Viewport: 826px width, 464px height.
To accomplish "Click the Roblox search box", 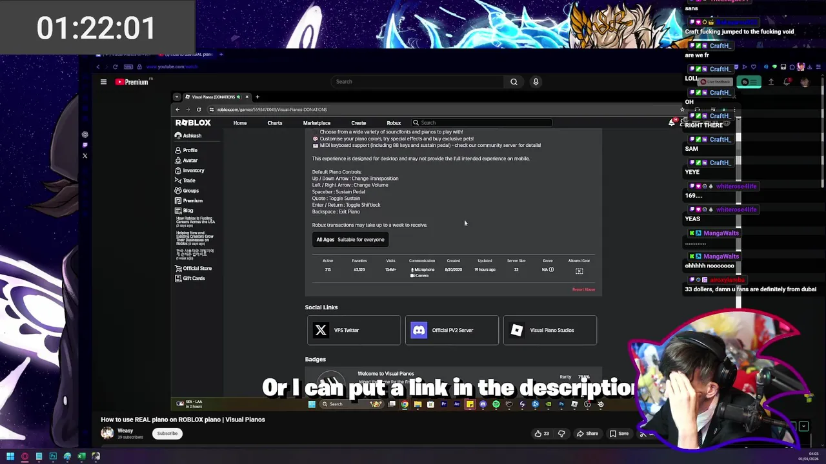I will (481, 122).
